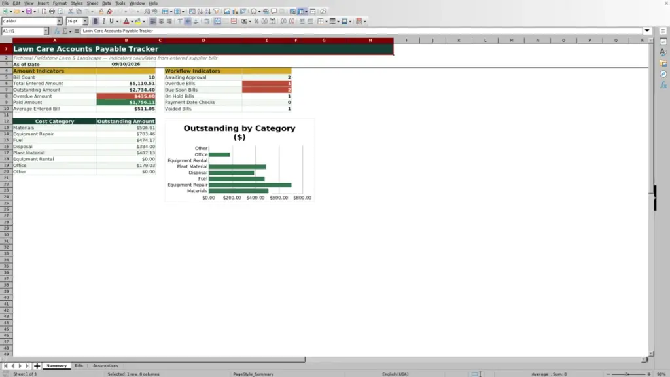Viewport: 670px width, 377px height.
Task: Open the Font Name dropdown arrow
Action: click(x=60, y=21)
